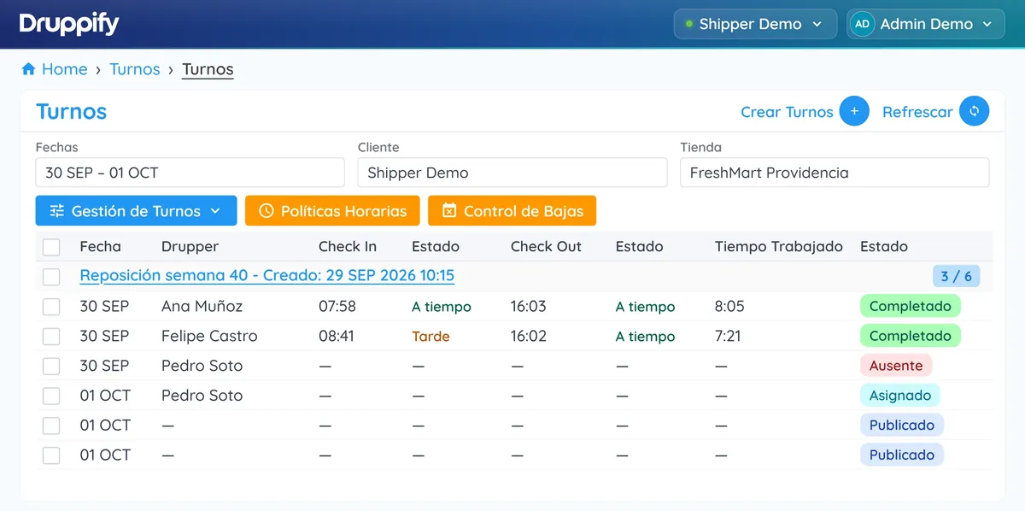Screen dimensions: 1025x511
Task: Click the Check In column header
Action: coord(348,246)
